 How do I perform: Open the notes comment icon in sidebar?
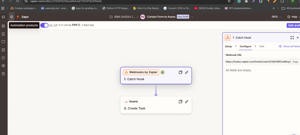(x=3, y=42)
